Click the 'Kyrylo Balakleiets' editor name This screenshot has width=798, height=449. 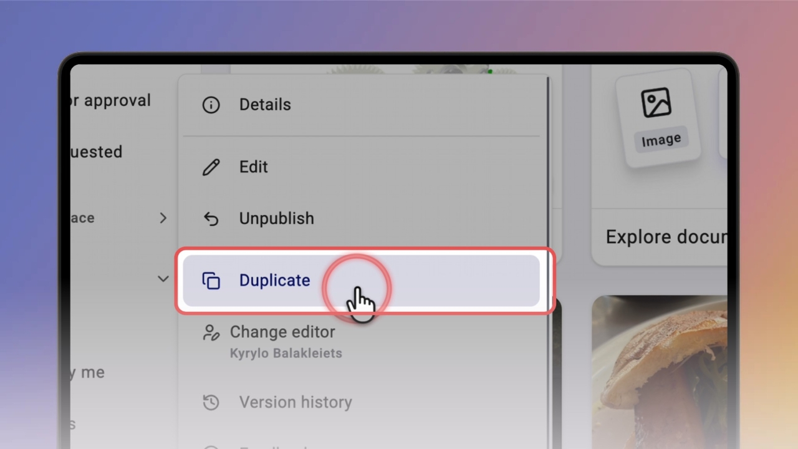tap(286, 354)
